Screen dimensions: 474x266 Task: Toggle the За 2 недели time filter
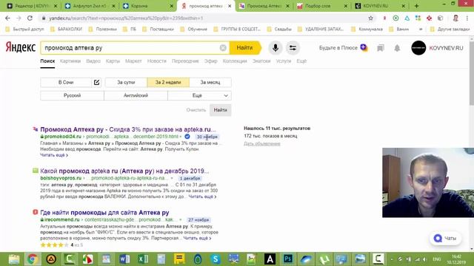(x=168, y=82)
